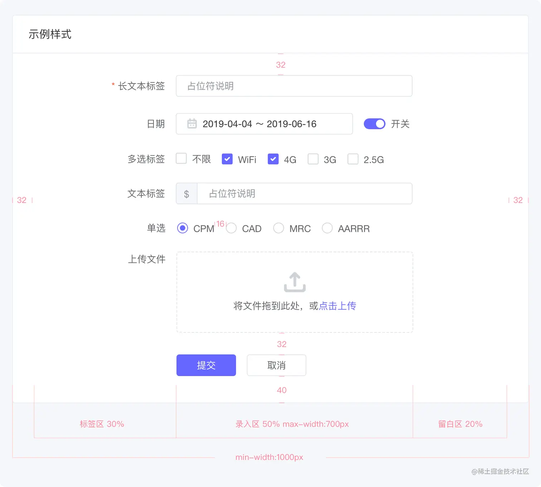Viewport: 541px width, 487px height.
Task: Click the 多选标签 field label
Action: pyautogui.click(x=146, y=159)
